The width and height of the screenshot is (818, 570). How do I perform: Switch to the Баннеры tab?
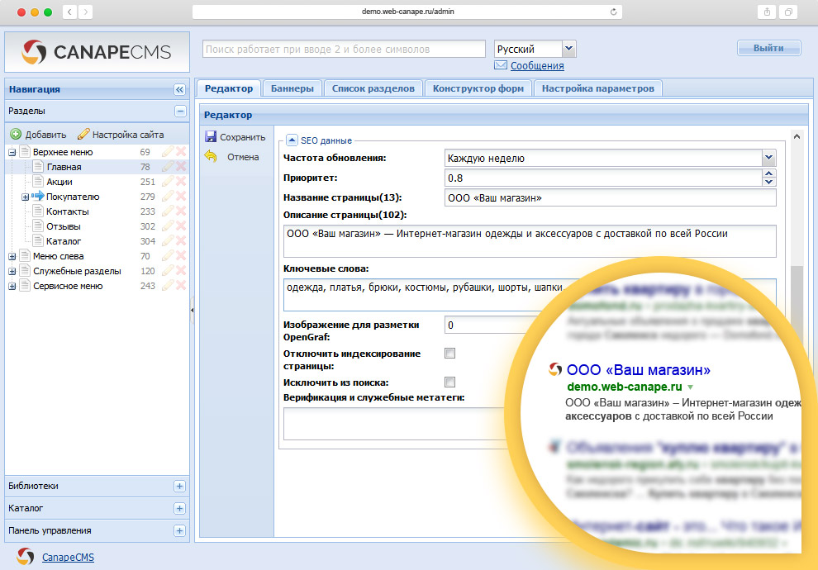pos(292,88)
